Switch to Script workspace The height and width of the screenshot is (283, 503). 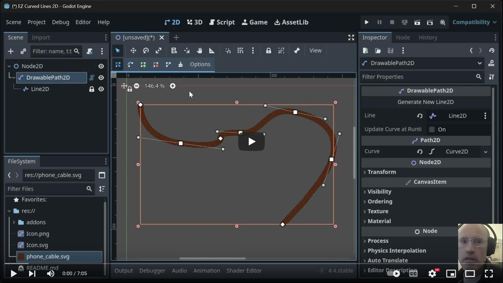pos(222,22)
